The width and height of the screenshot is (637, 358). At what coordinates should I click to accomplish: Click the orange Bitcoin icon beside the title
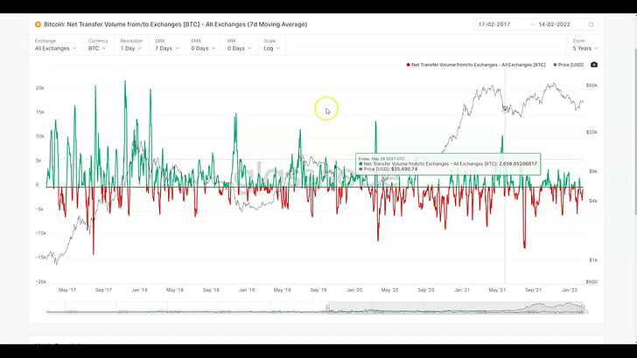coord(38,24)
